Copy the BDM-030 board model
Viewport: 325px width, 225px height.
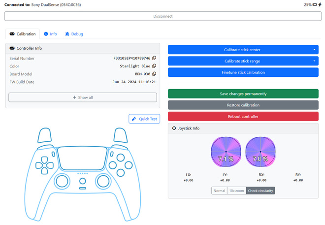154,74
